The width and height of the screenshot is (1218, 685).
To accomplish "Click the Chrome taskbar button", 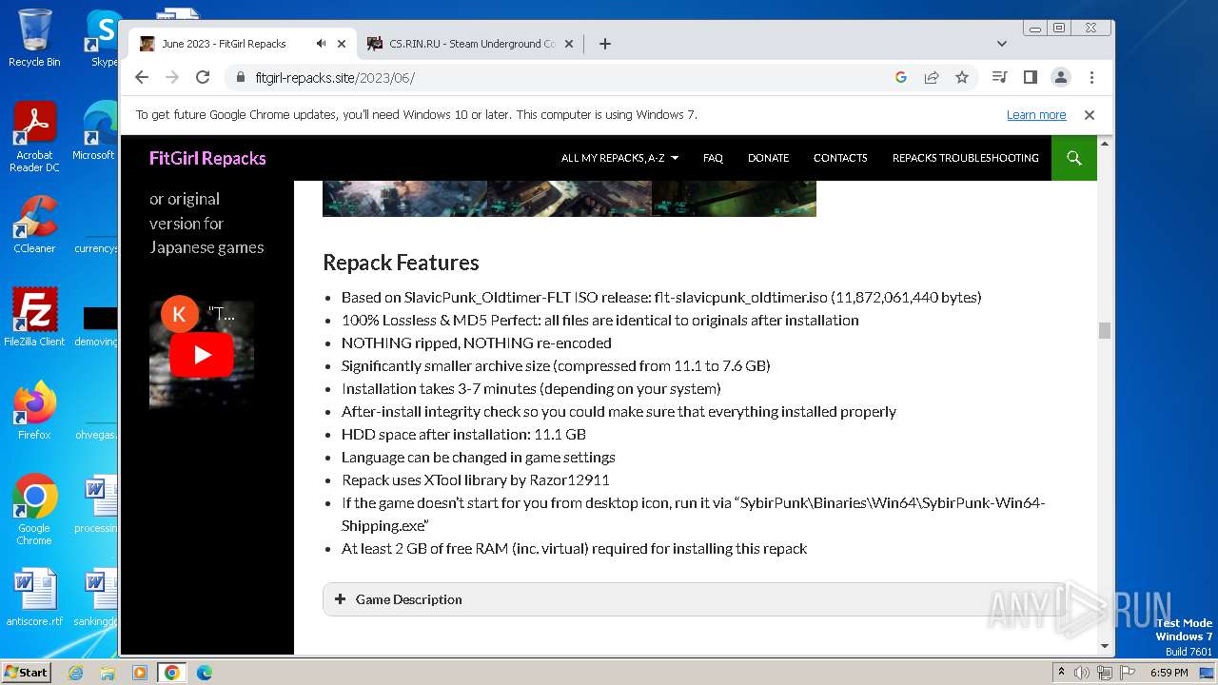I will (x=171, y=673).
